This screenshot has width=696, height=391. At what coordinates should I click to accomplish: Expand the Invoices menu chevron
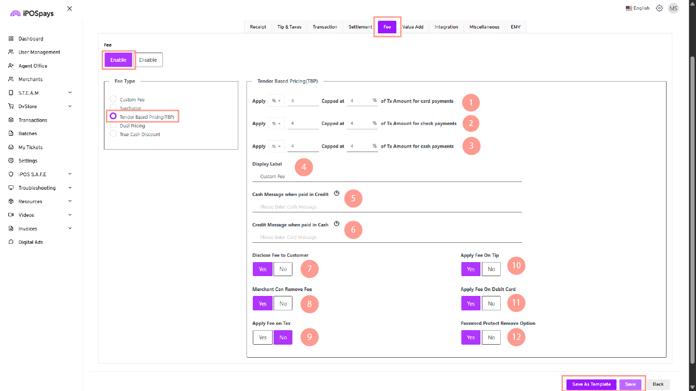(70, 228)
